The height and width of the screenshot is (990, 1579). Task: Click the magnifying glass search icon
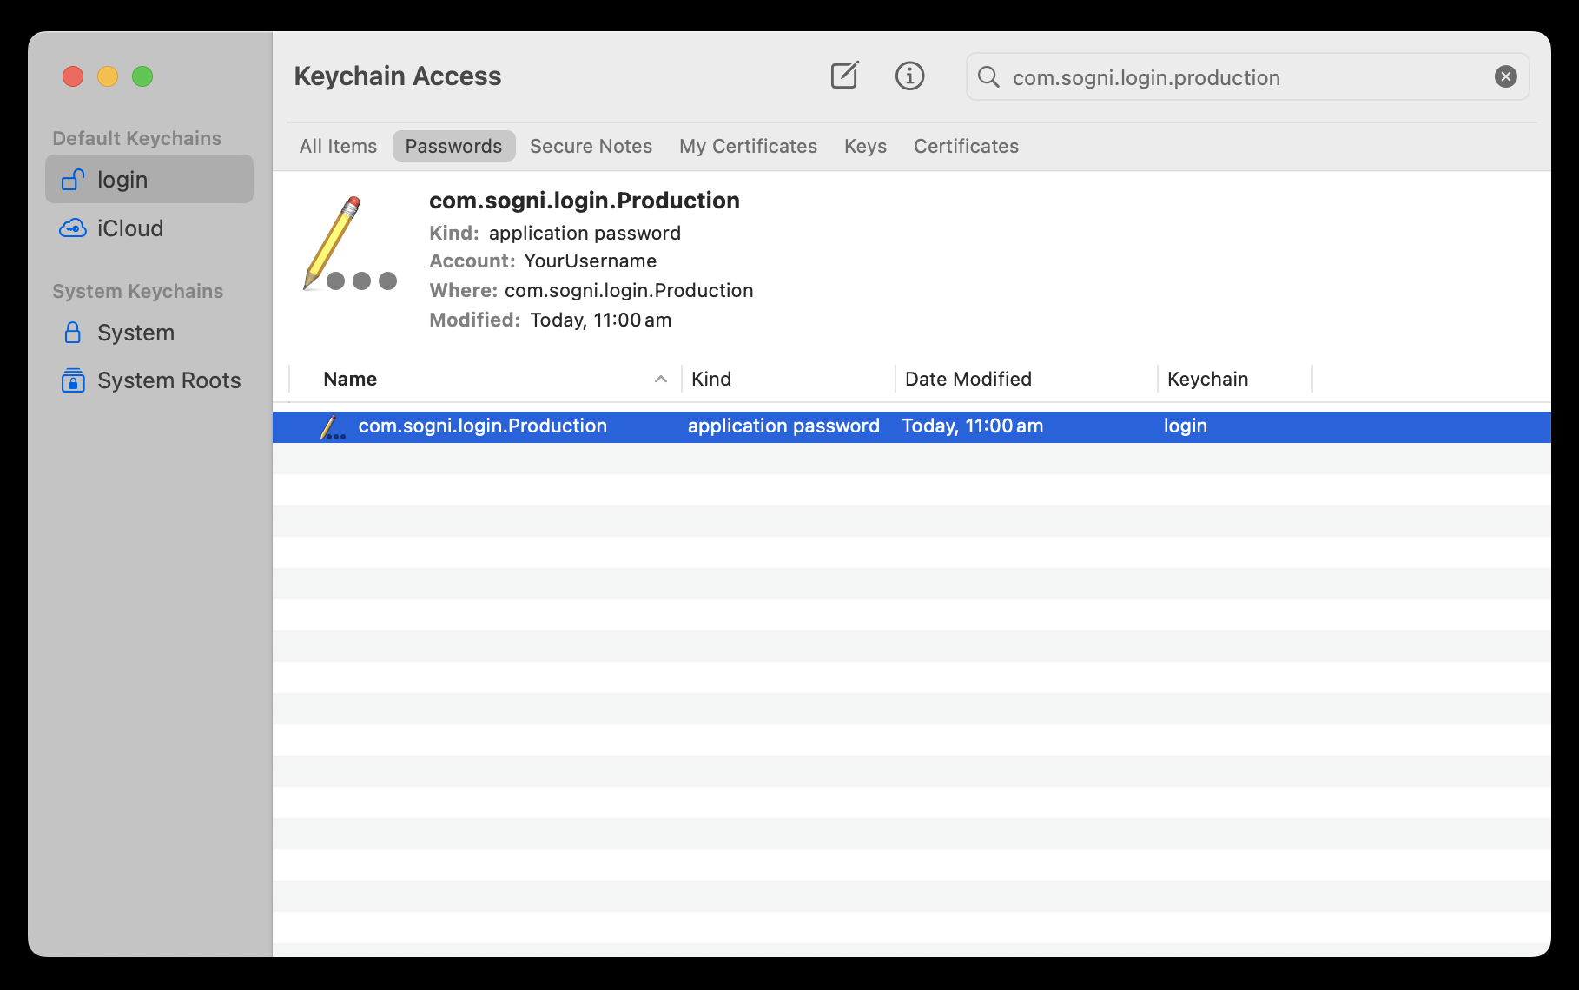(x=988, y=77)
